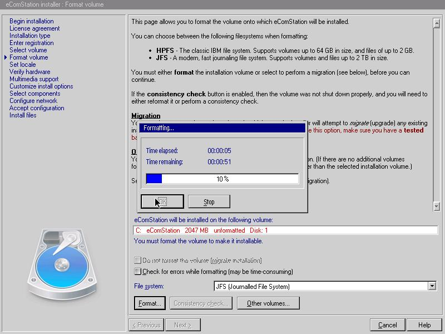Click the 'Time remaining:' label

(x=165, y=162)
